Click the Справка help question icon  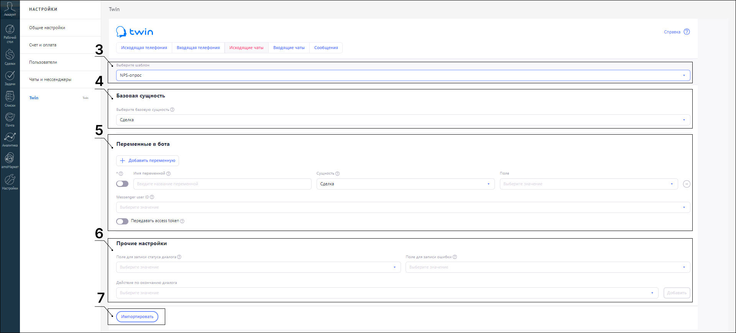[x=687, y=32]
